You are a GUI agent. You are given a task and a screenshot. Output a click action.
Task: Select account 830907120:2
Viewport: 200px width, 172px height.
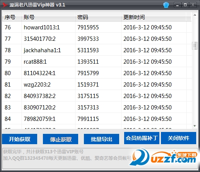tap(39, 108)
